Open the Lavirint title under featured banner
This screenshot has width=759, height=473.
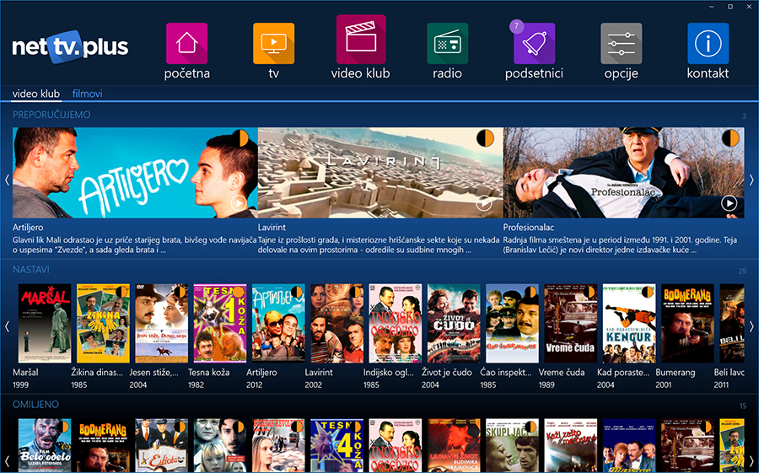[x=272, y=227]
